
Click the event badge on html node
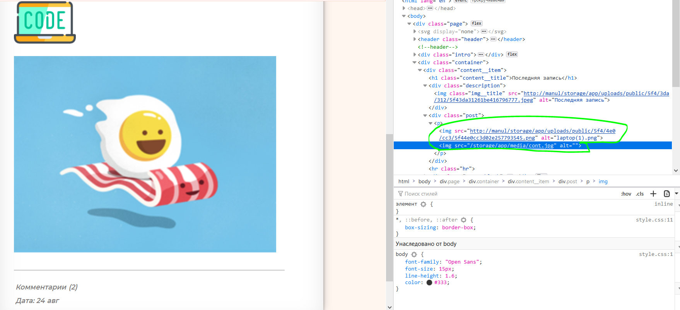461,1
